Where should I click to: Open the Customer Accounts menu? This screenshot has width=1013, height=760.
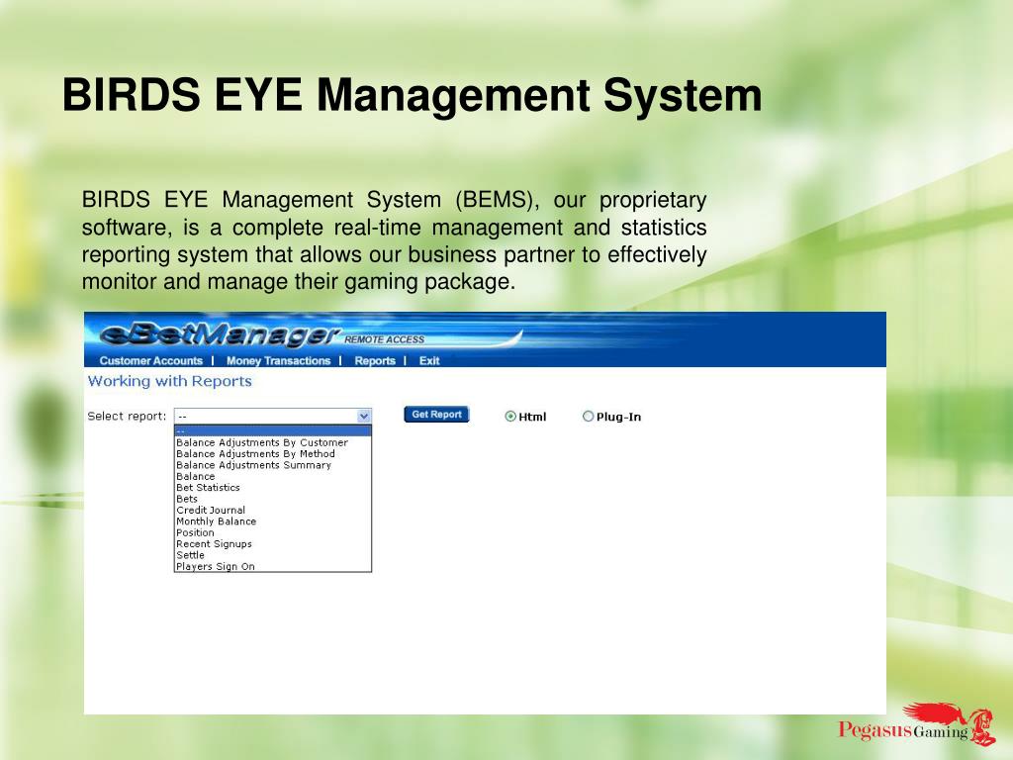click(151, 360)
